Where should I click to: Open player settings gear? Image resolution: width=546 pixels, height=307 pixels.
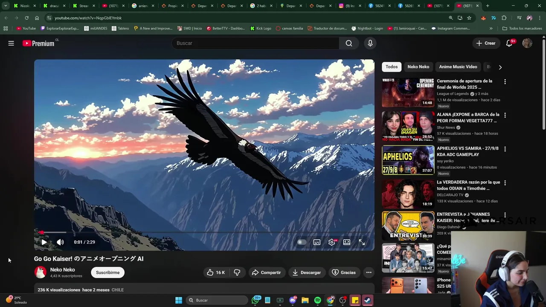pyautogui.click(x=332, y=242)
